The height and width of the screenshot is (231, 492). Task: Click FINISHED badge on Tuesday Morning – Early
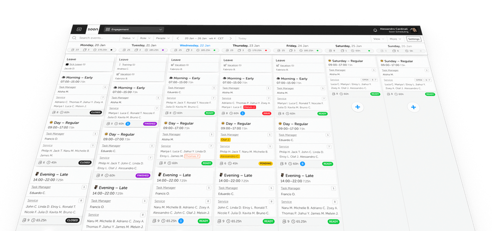coord(150,124)
